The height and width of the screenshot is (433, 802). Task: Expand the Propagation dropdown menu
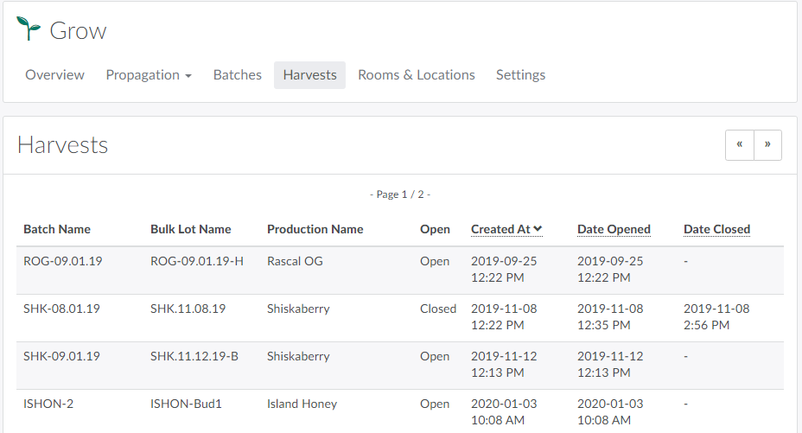[x=149, y=75]
